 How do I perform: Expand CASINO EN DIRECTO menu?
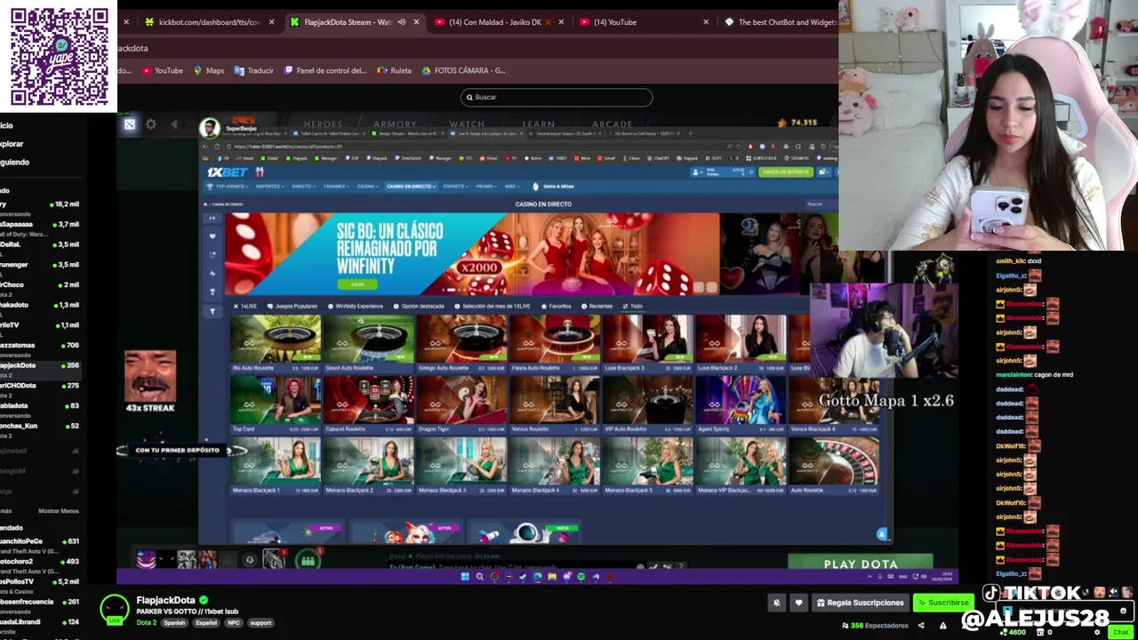click(410, 187)
